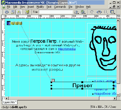Open Preview/Debug in Browser globe menu
This screenshot has height=110, width=121.
tap(83, 12)
